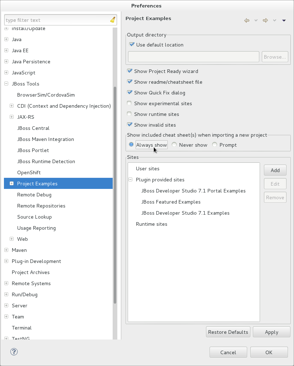Collapse the Plugin provided sites group
Viewport: 294px width, 366px height.
tap(130, 180)
